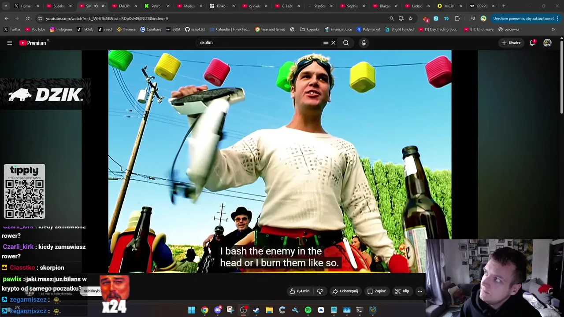The image size is (564, 317).
Task: Open Steam from the taskbar
Action: pos(256,310)
